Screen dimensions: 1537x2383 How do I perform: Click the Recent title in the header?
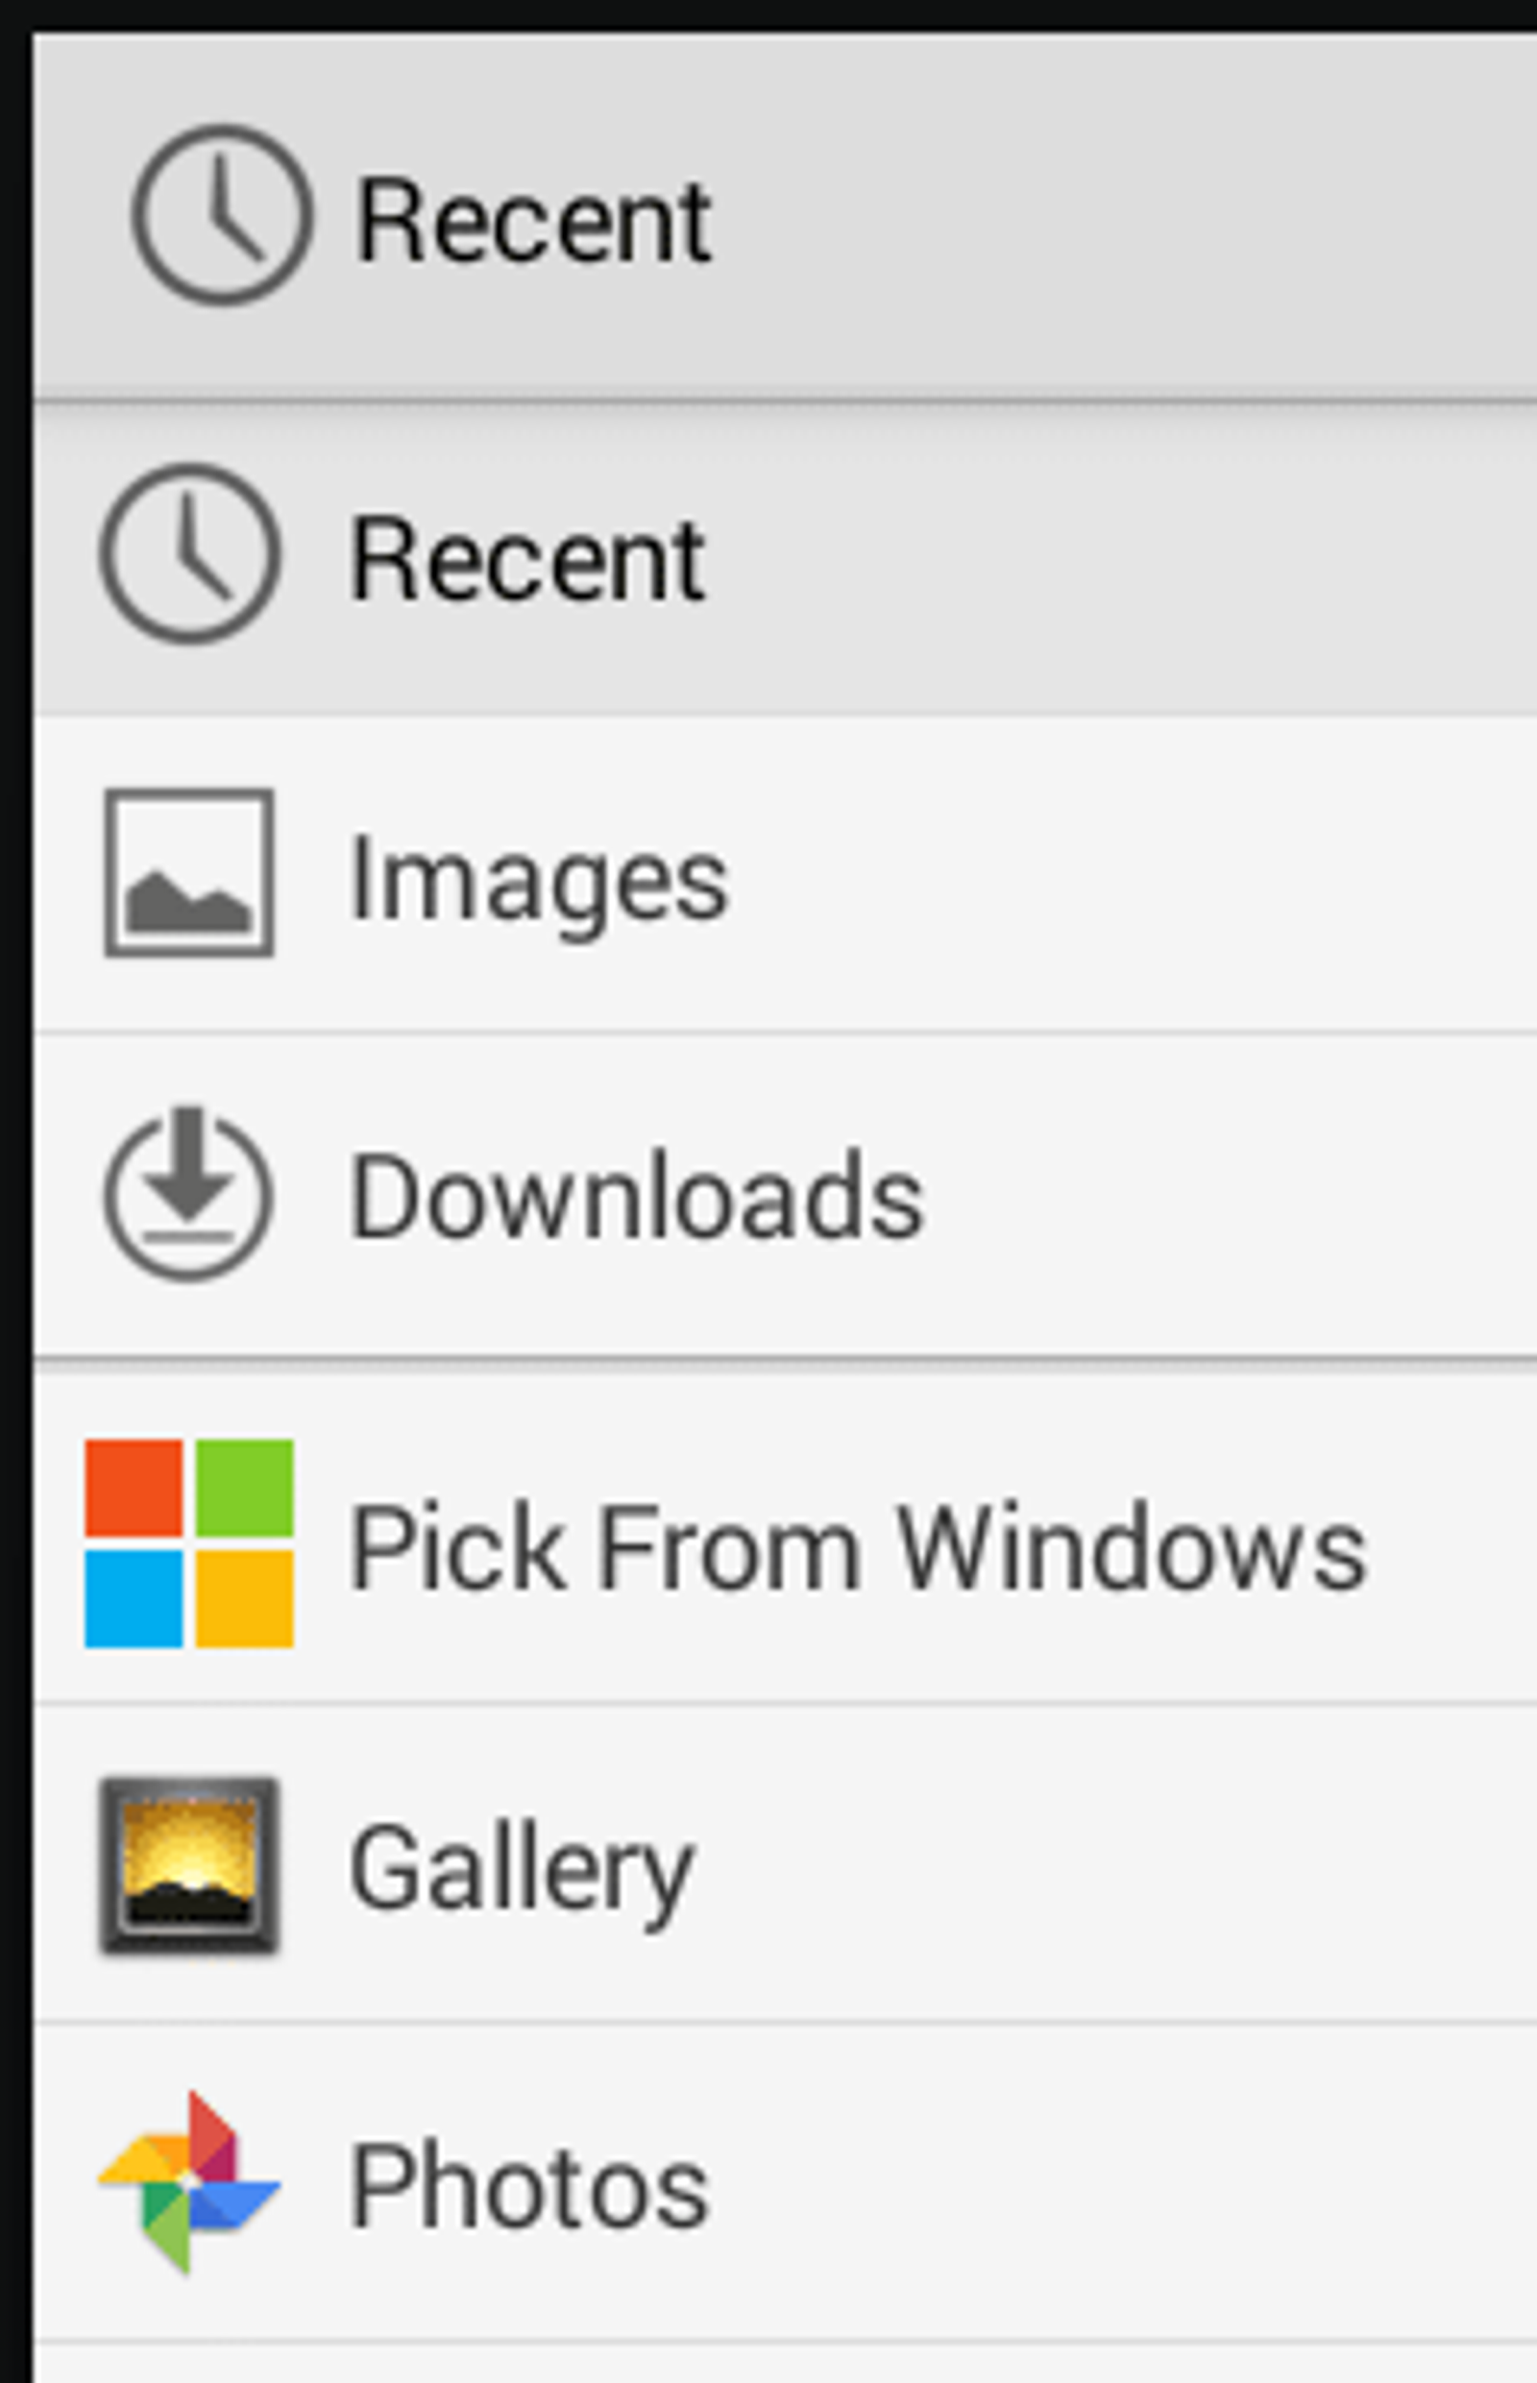pos(533,221)
